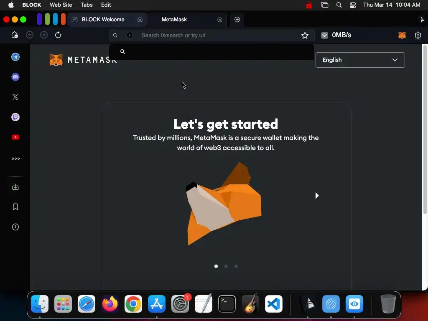This screenshot has height=321, width=428.
Task: Open Launchpad from the Dock
Action: click(x=63, y=304)
